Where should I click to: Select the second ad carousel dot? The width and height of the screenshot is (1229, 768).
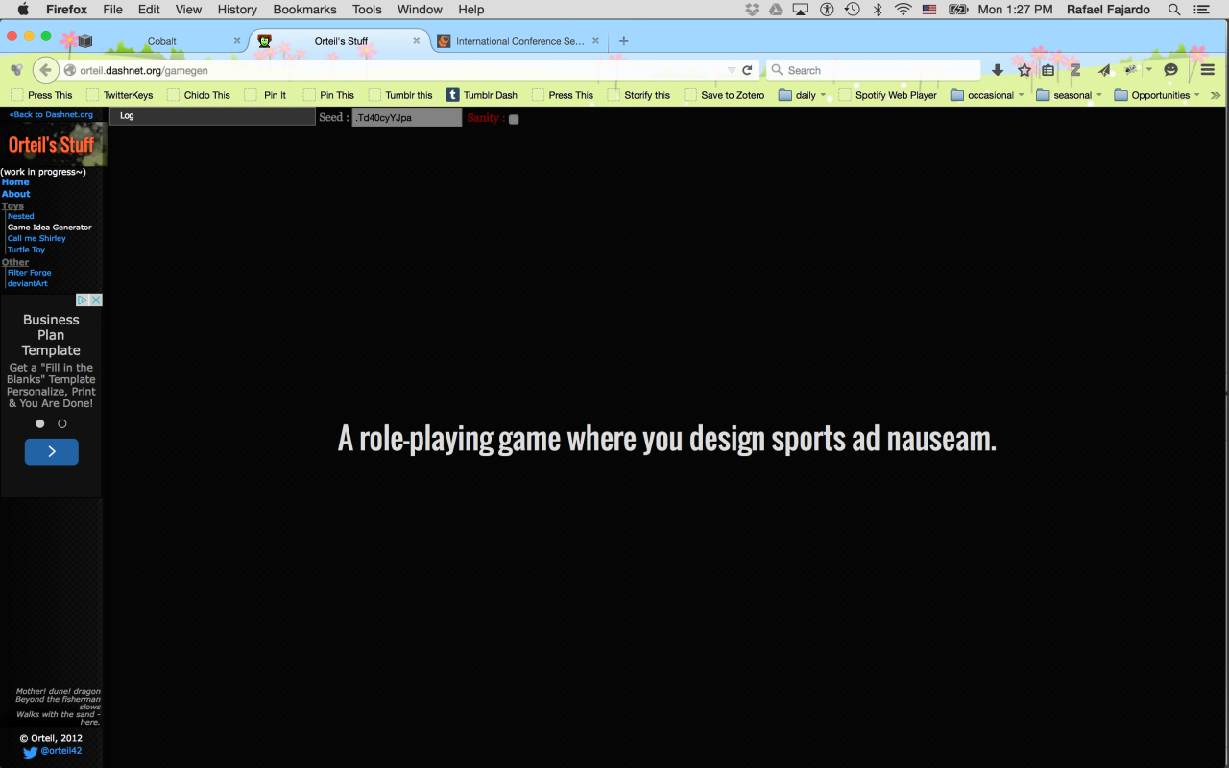tap(62, 423)
